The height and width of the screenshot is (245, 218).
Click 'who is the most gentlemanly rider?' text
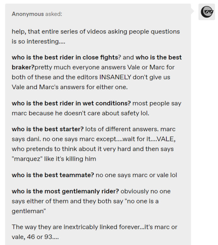pos(65,191)
